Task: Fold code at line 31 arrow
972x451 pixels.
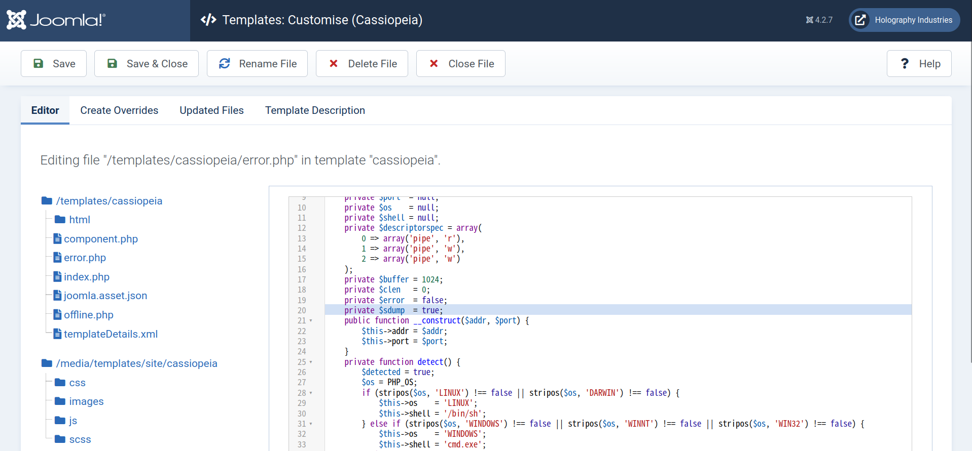Action: [x=311, y=424]
